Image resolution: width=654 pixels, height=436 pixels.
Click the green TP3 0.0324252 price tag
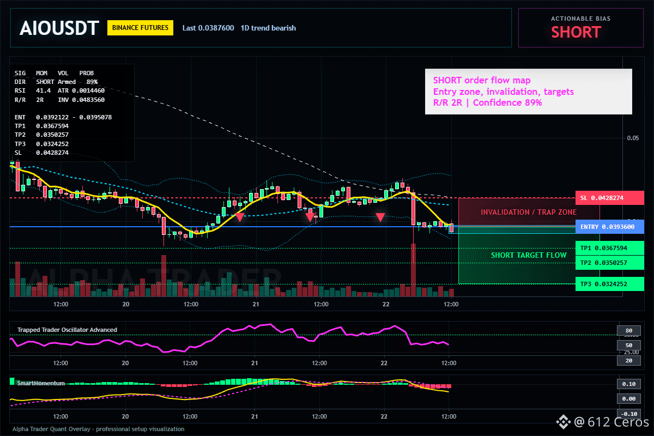[609, 284]
